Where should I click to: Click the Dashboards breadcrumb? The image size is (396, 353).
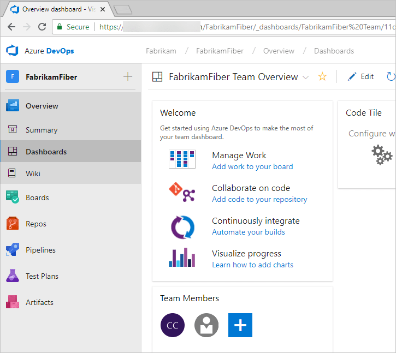pos(334,51)
